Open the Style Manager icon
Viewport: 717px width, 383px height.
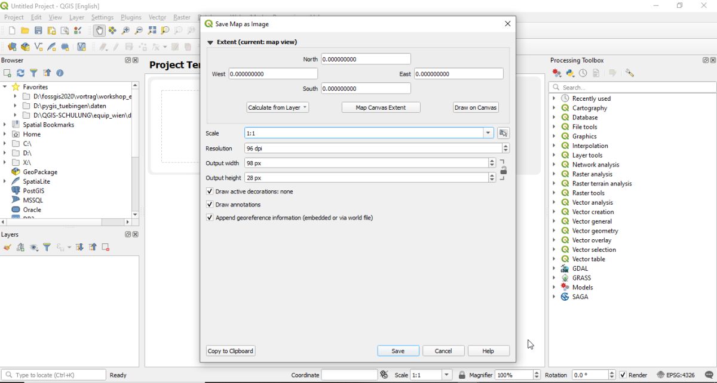78,30
